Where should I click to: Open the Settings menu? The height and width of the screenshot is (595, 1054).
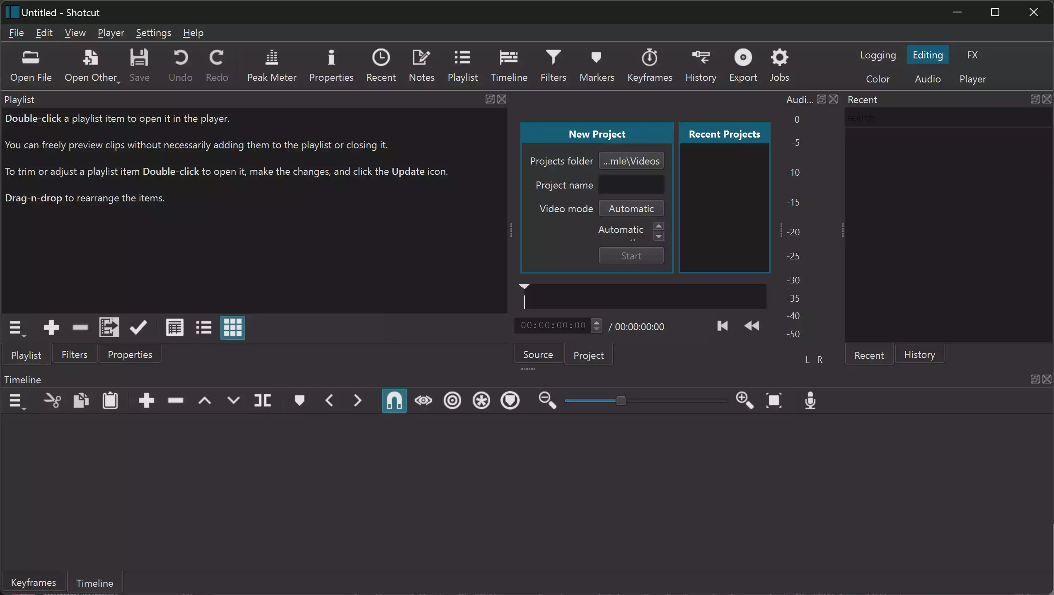[153, 33]
